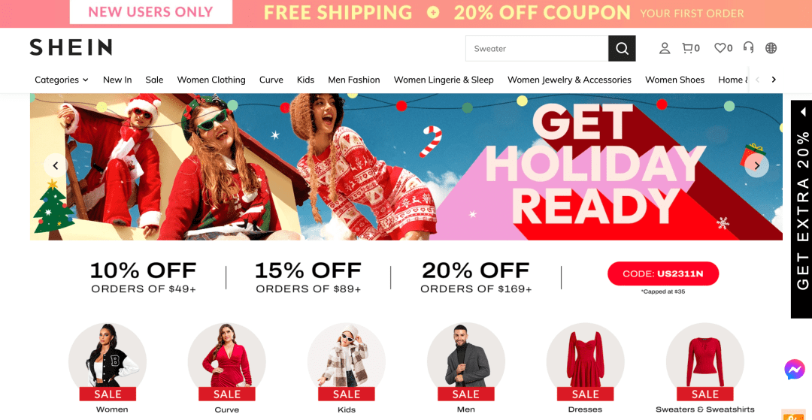Screen dimensions: 812x420
Task: Open the Messenger chat icon
Action: coord(795,370)
